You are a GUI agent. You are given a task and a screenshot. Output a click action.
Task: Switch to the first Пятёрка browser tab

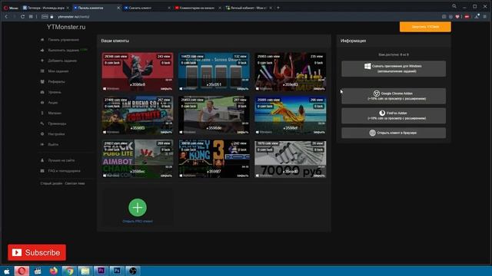pyautogui.click(x=46, y=8)
